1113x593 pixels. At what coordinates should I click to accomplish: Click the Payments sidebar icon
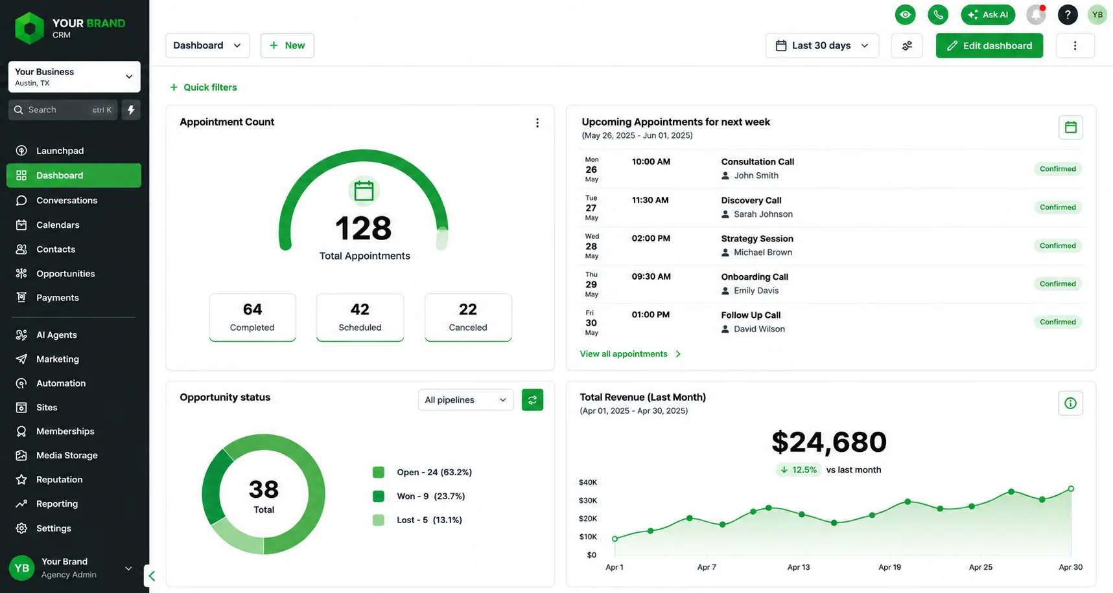tap(21, 298)
